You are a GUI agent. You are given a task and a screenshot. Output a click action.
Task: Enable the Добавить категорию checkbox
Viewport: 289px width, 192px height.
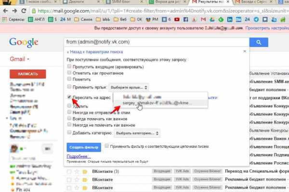(69, 132)
